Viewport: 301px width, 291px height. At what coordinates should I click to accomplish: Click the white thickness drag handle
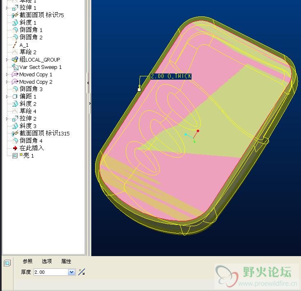pos(139,89)
